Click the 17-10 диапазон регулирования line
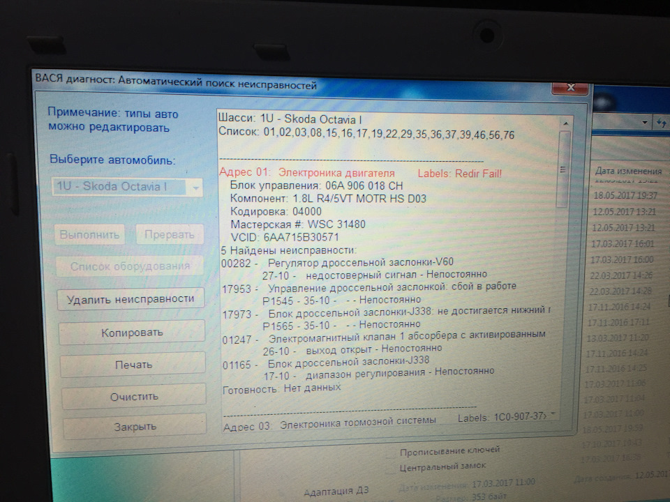This screenshot has height=502, width=670. pos(378,374)
